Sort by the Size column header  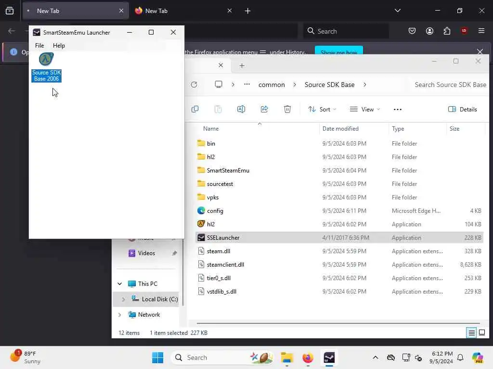tap(454, 129)
